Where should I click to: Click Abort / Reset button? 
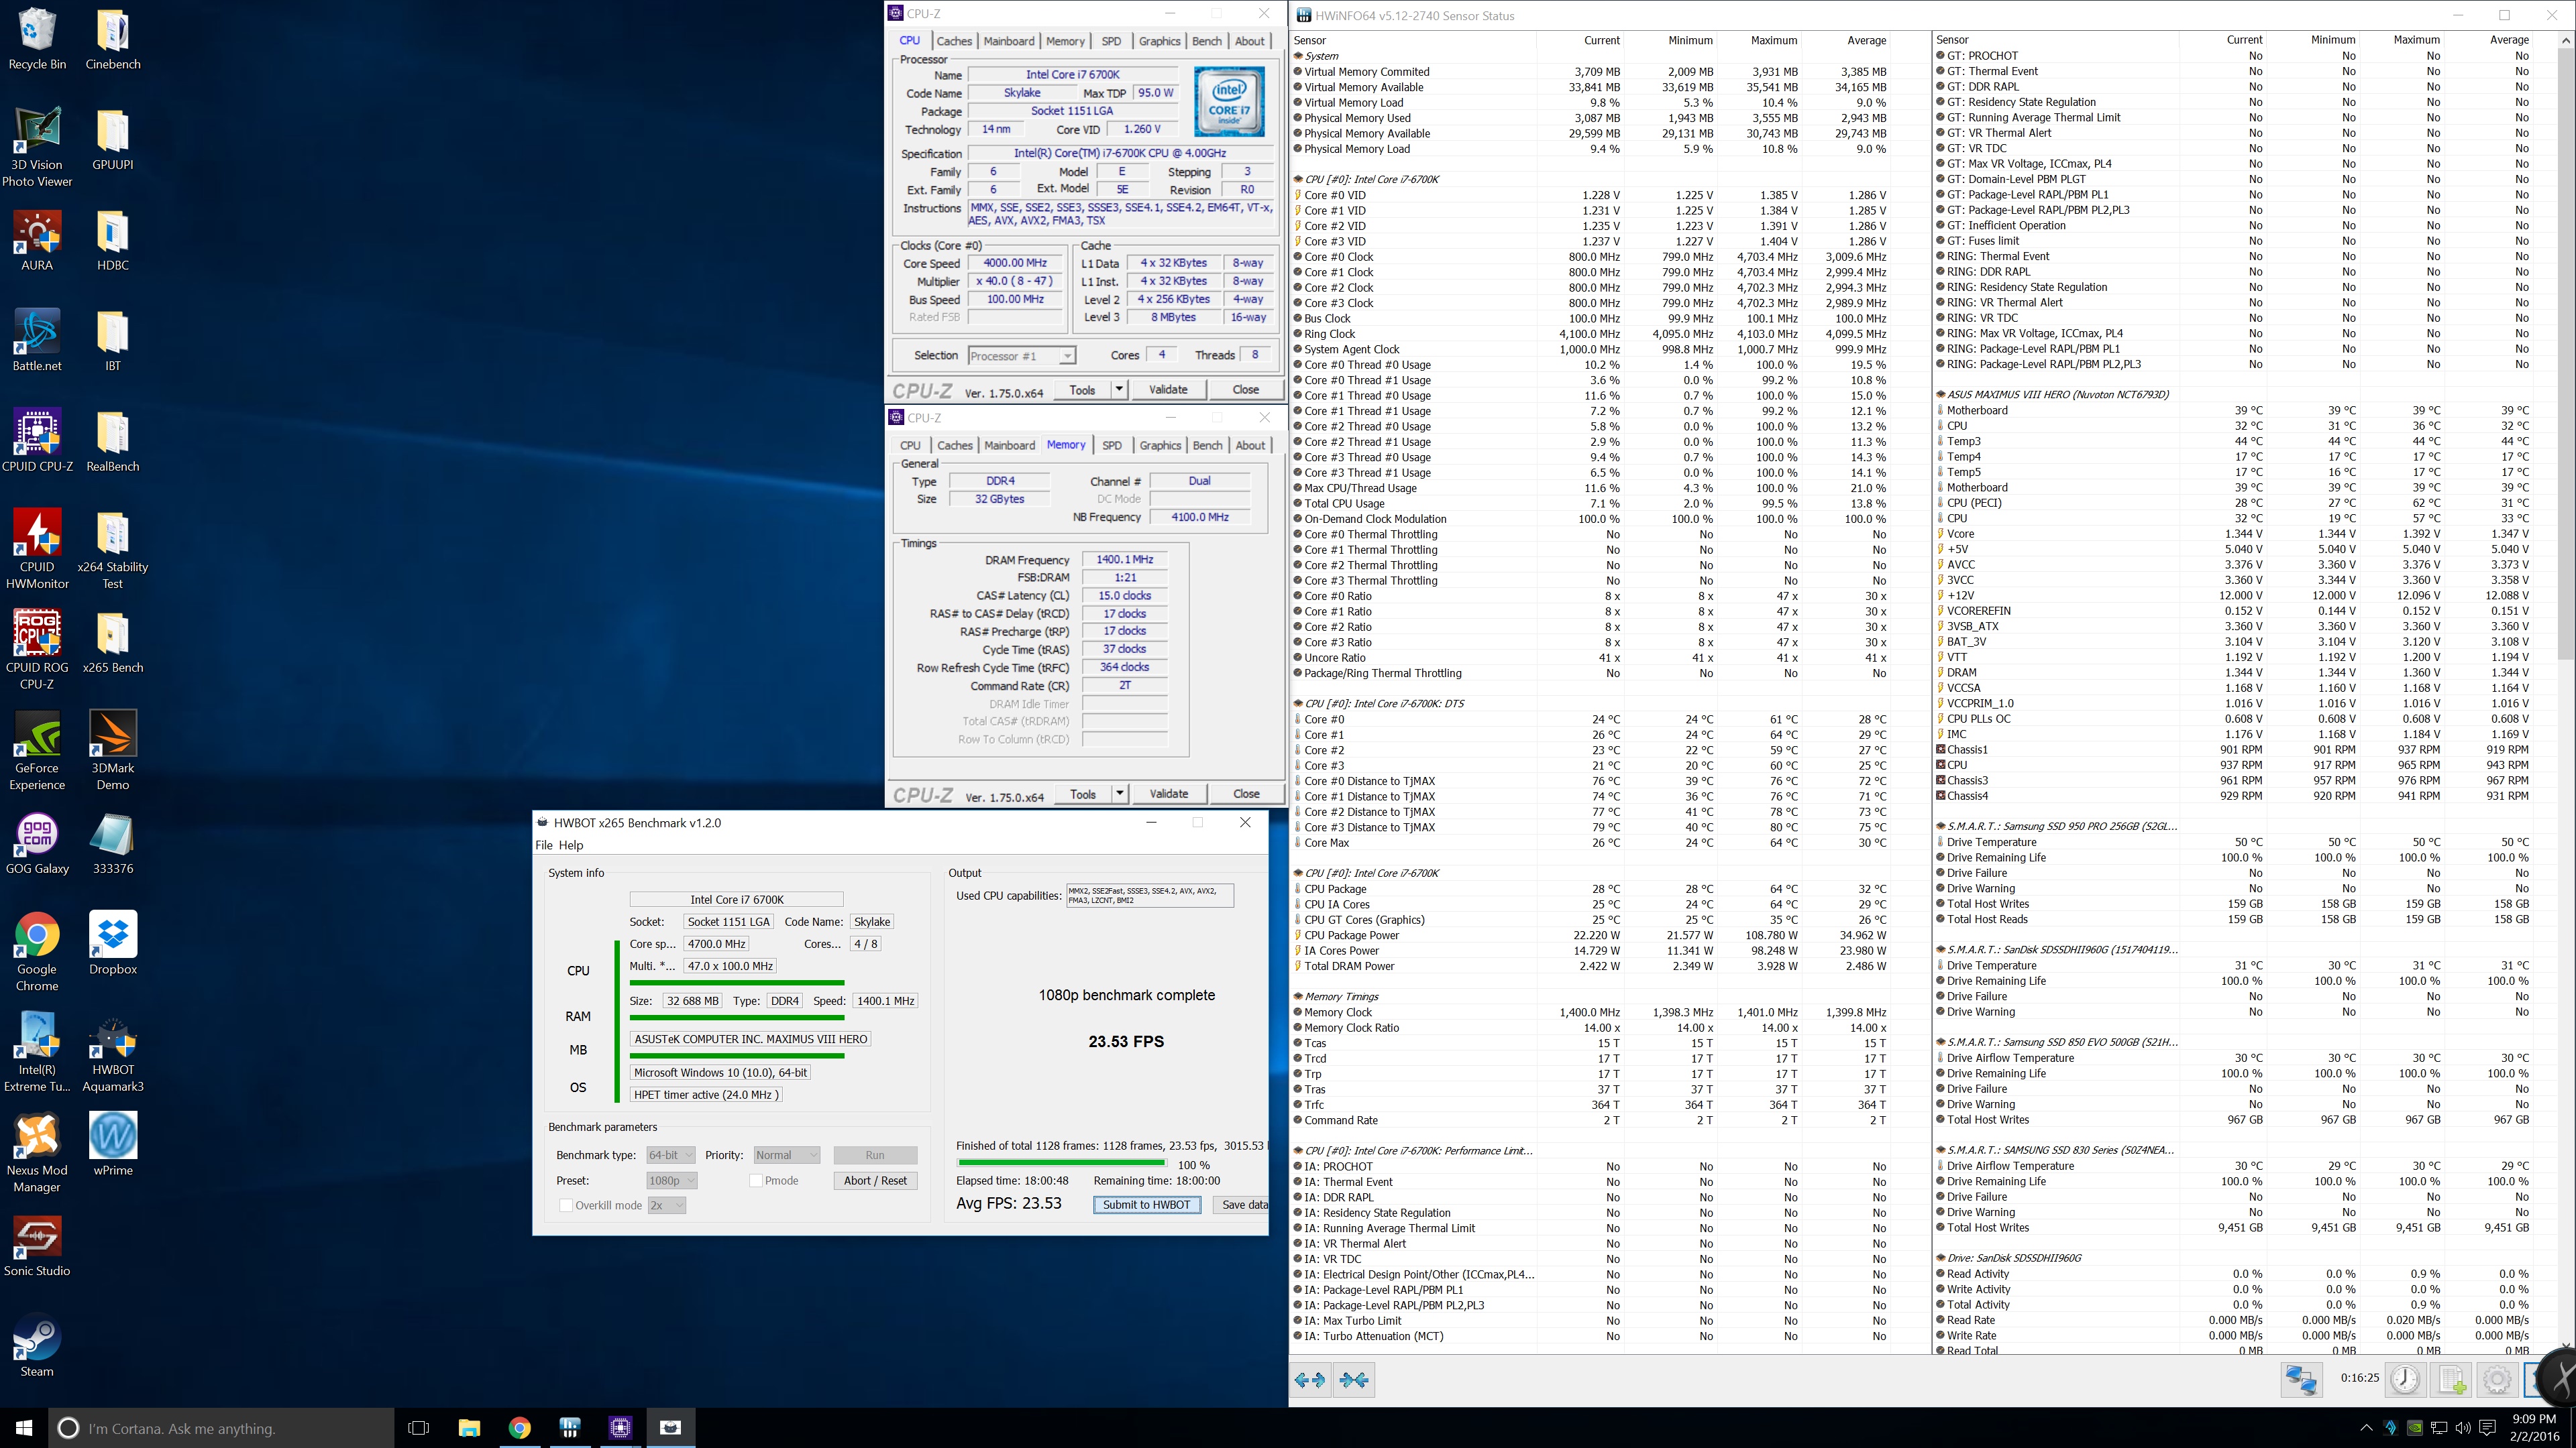point(875,1180)
